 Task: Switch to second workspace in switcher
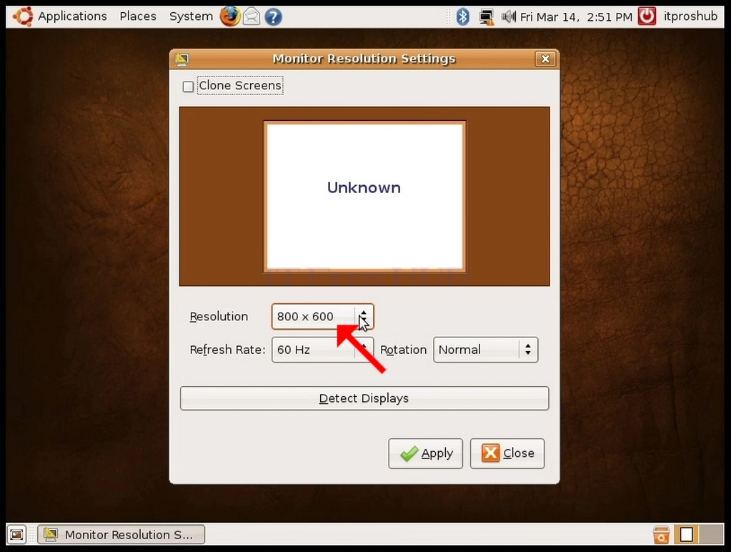(712, 535)
